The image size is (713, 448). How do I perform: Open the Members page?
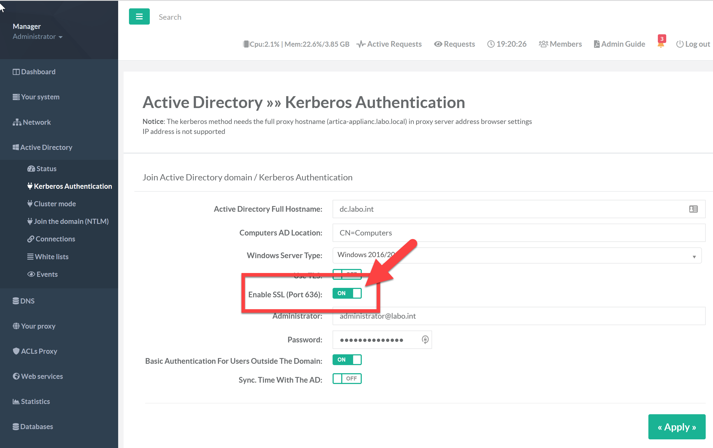pyautogui.click(x=560, y=44)
